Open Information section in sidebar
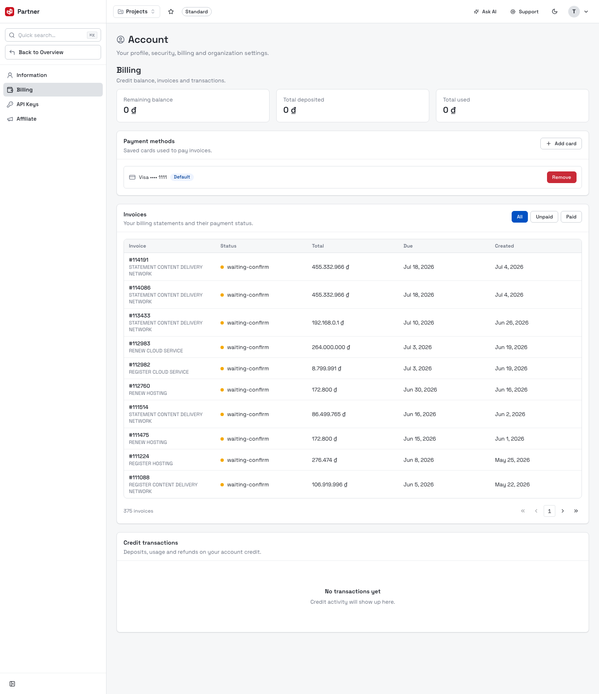The height and width of the screenshot is (694, 599). coord(53,75)
